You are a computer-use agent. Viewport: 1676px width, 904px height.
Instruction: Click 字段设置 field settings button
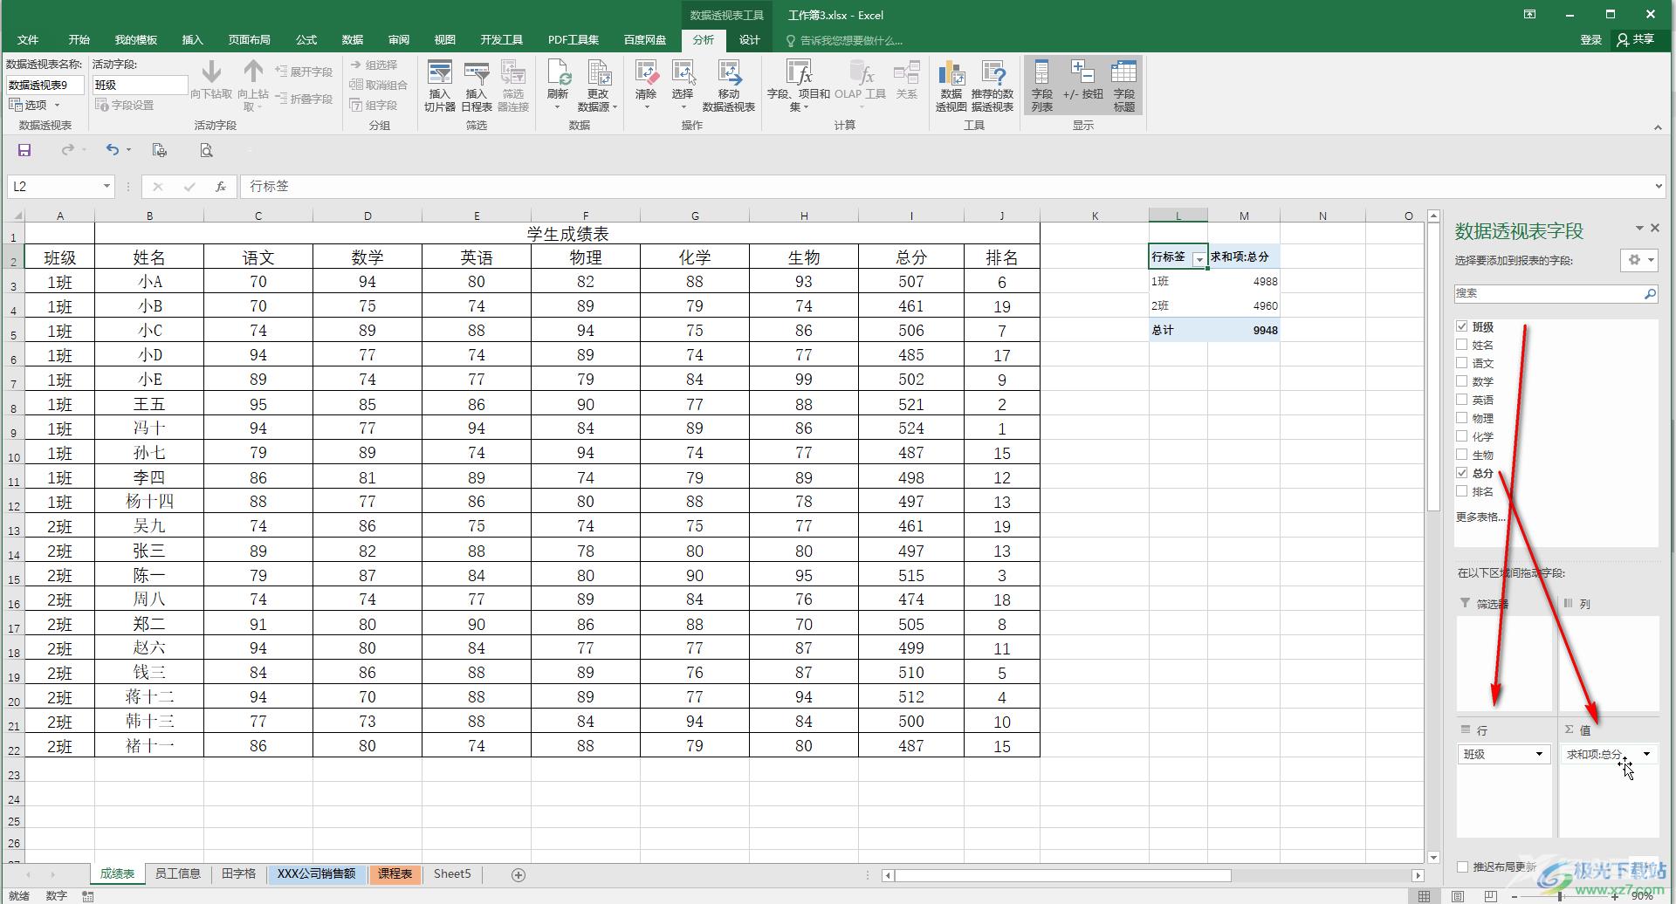[124, 105]
